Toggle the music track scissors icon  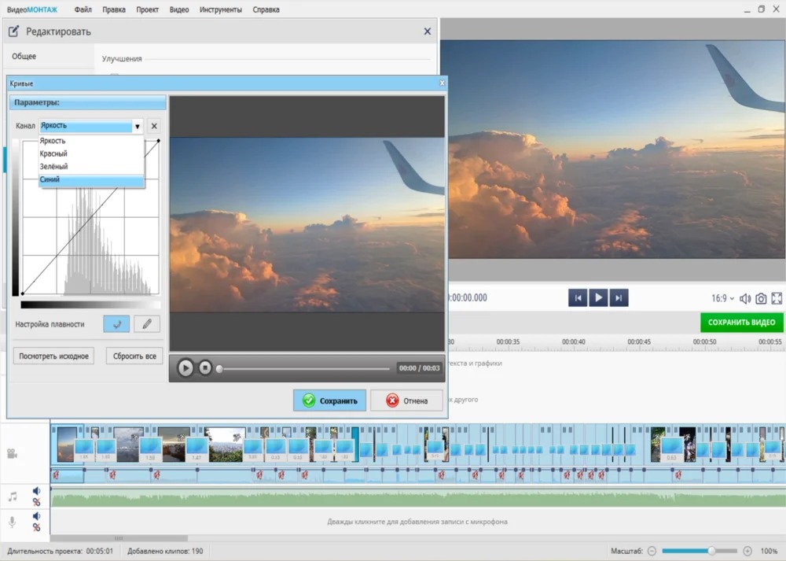point(36,502)
